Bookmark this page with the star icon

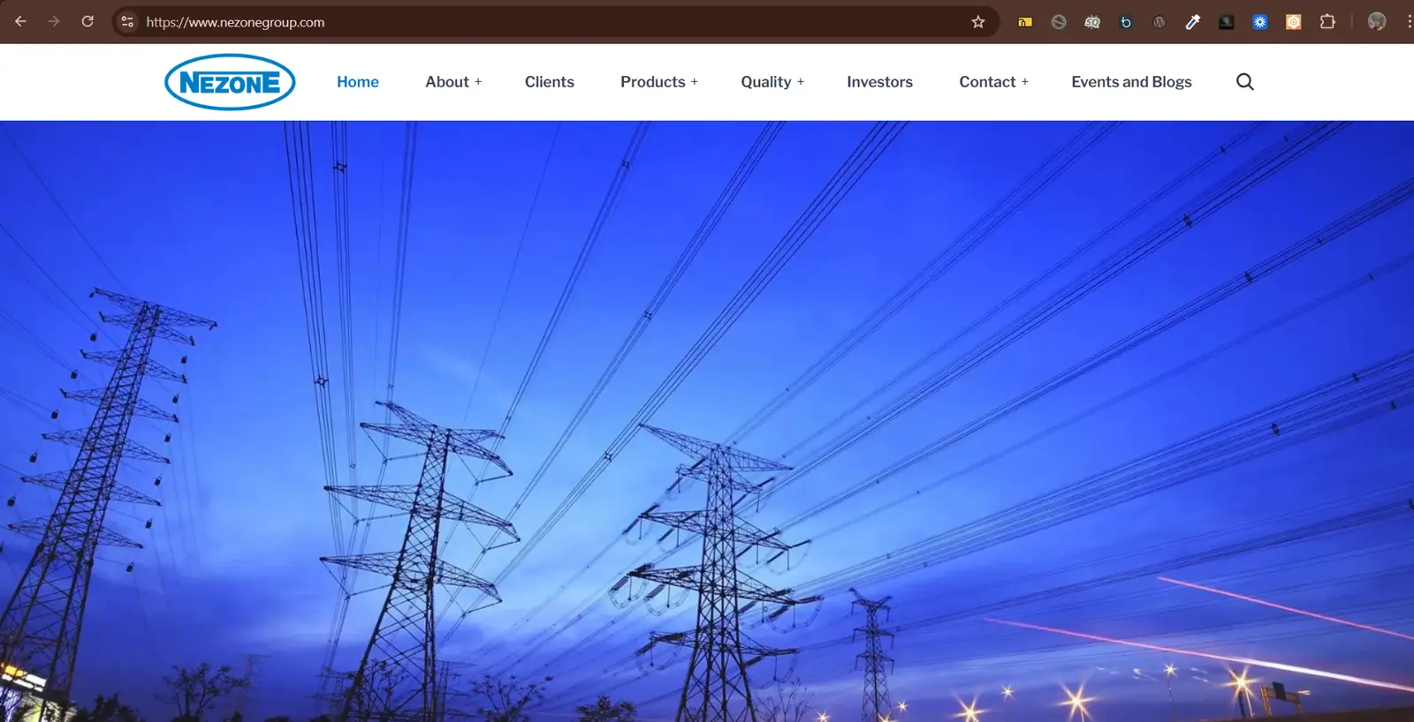pyautogui.click(x=977, y=22)
